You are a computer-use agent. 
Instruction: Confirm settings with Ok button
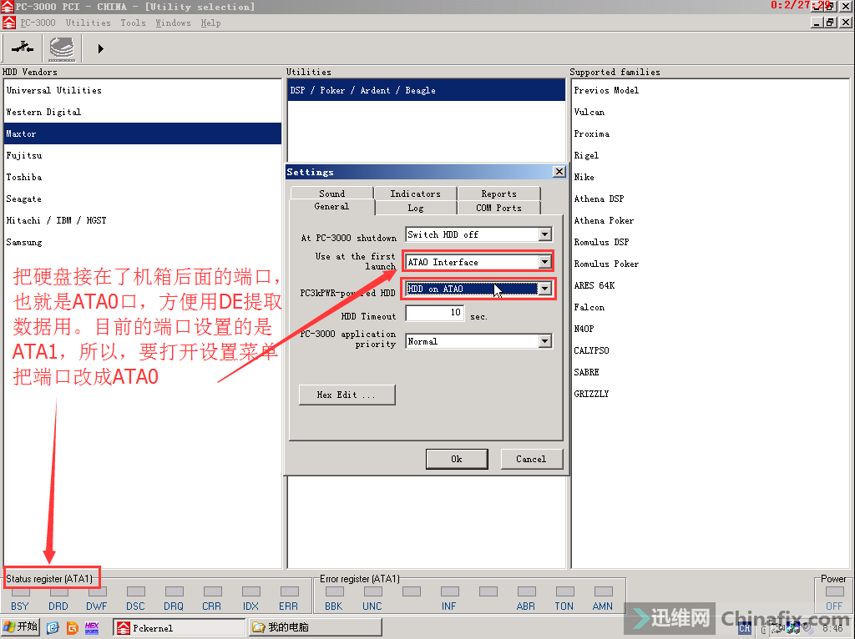coord(457,459)
